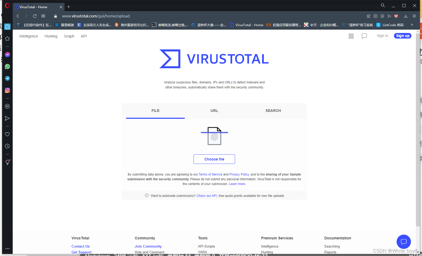Open the VirusTotal - Home bookmark
This screenshot has width=422, height=256.
246,25
